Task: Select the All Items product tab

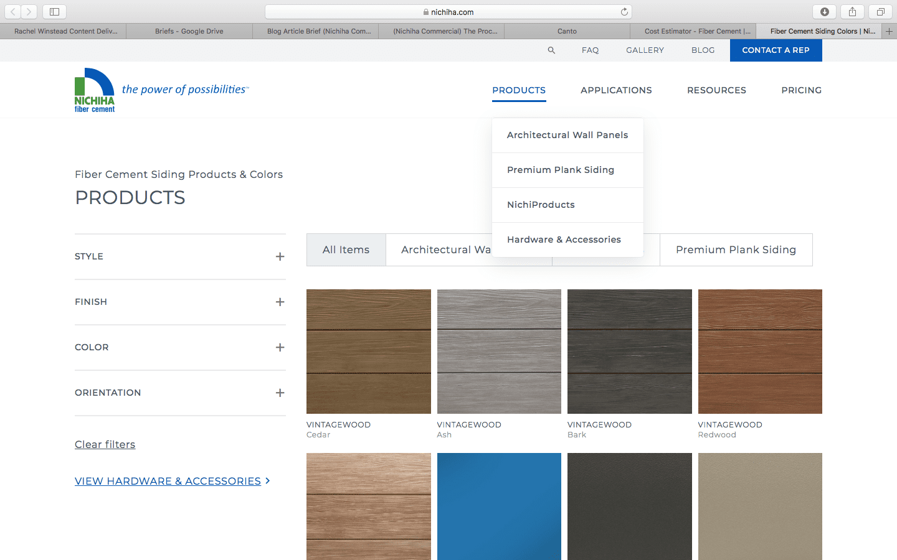Action: pyautogui.click(x=346, y=250)
